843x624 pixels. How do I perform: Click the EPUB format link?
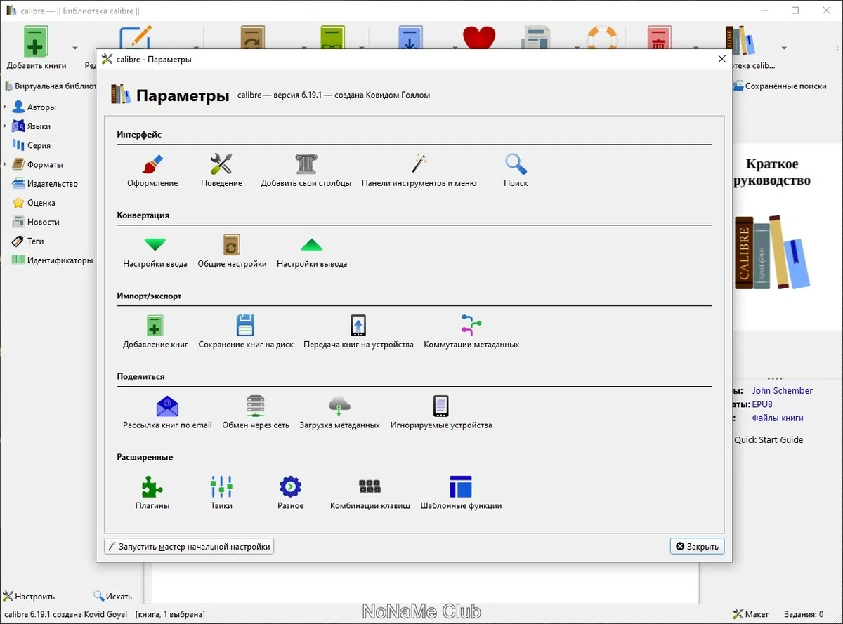pos(762,404)
